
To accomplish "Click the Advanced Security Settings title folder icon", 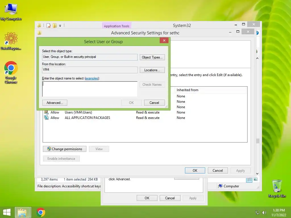I will pos(40,33).
